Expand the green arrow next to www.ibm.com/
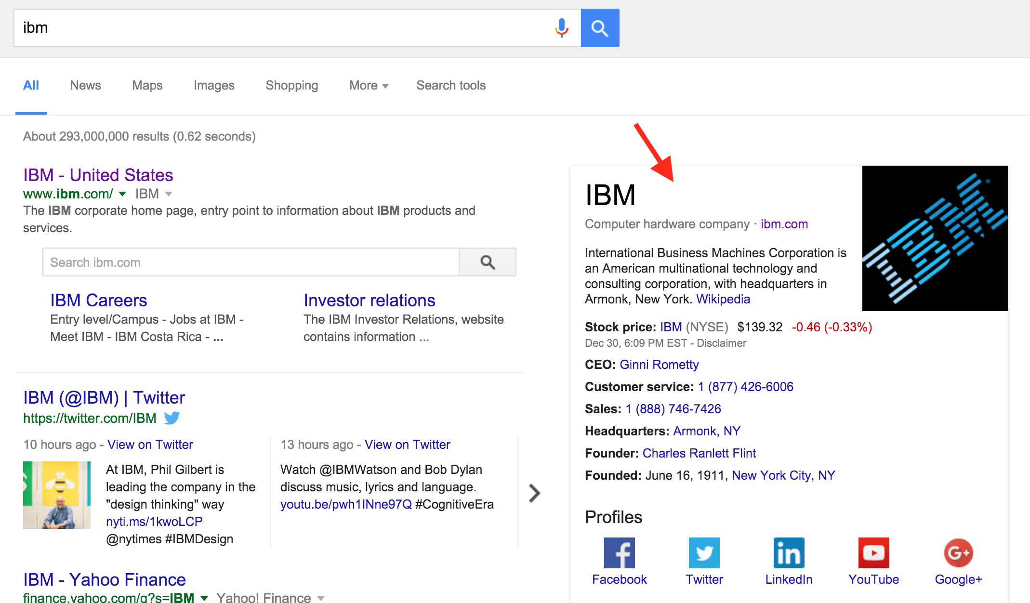The width and height of the screenshot is (1030, 603). (122, 194)
